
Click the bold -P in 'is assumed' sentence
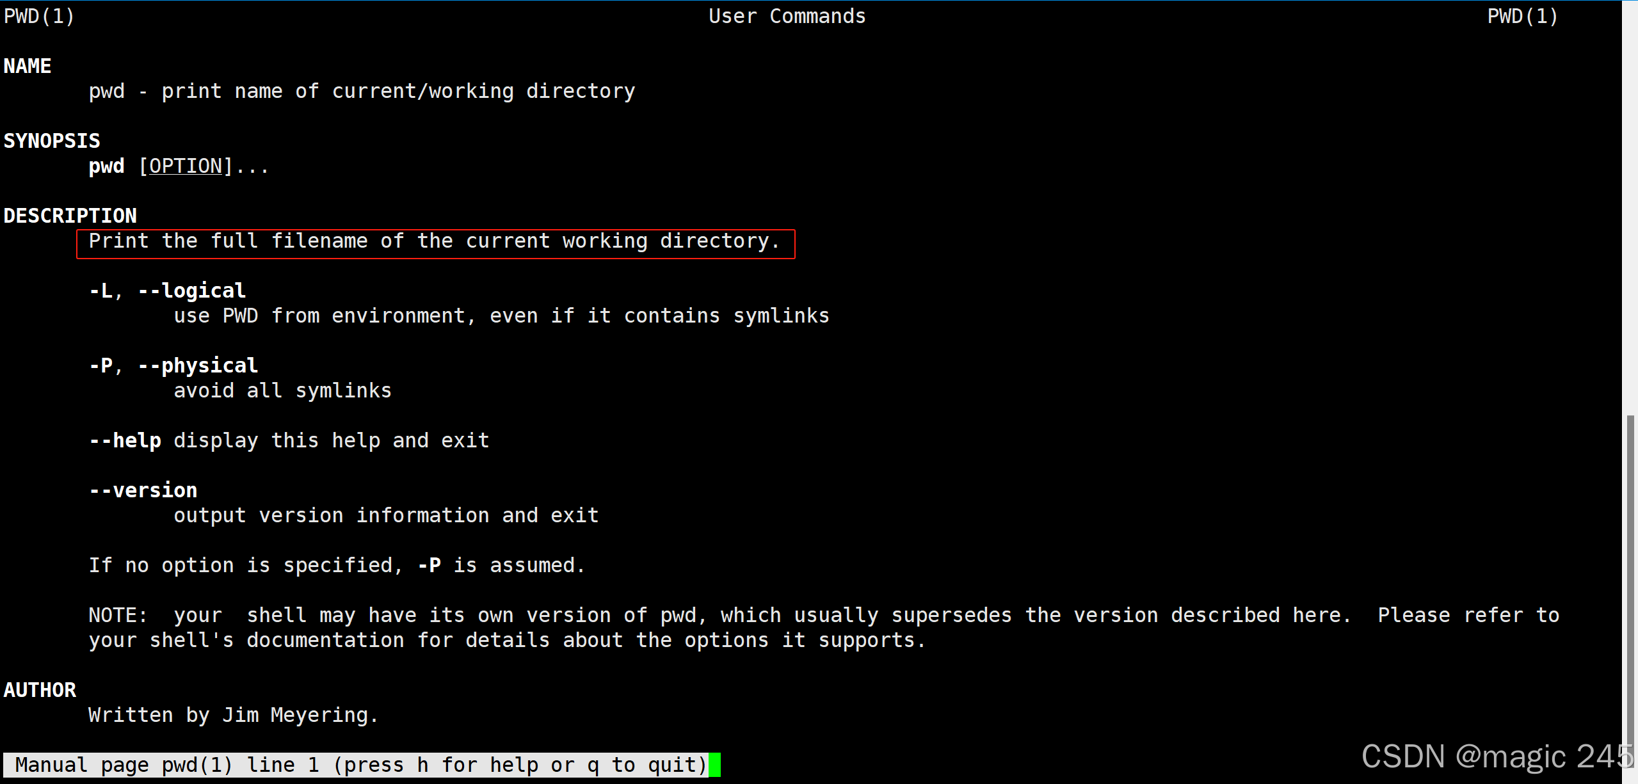pos(429,565)
